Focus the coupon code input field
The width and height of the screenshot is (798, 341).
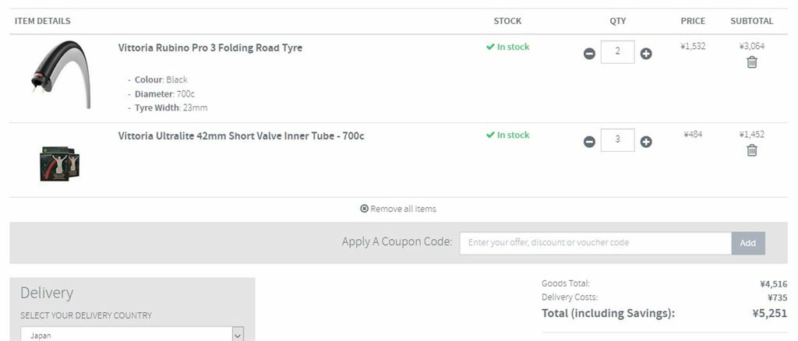tap(595, 243)
